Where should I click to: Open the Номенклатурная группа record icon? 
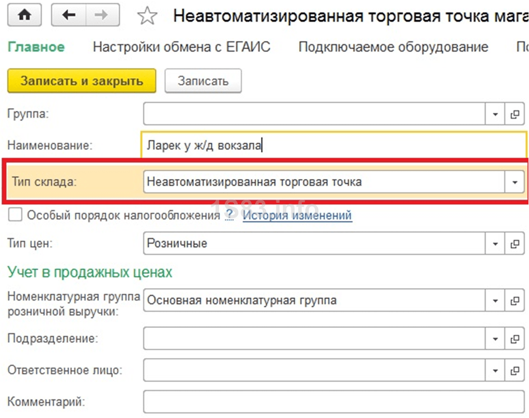[x=514, y=301]
